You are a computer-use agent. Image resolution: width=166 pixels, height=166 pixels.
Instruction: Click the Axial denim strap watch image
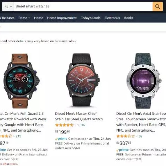[143, 81]
